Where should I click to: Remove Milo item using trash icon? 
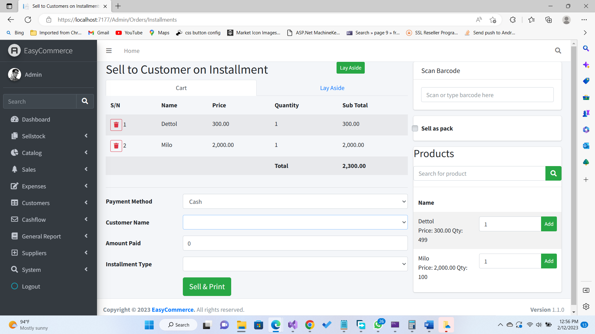point(116,146)
